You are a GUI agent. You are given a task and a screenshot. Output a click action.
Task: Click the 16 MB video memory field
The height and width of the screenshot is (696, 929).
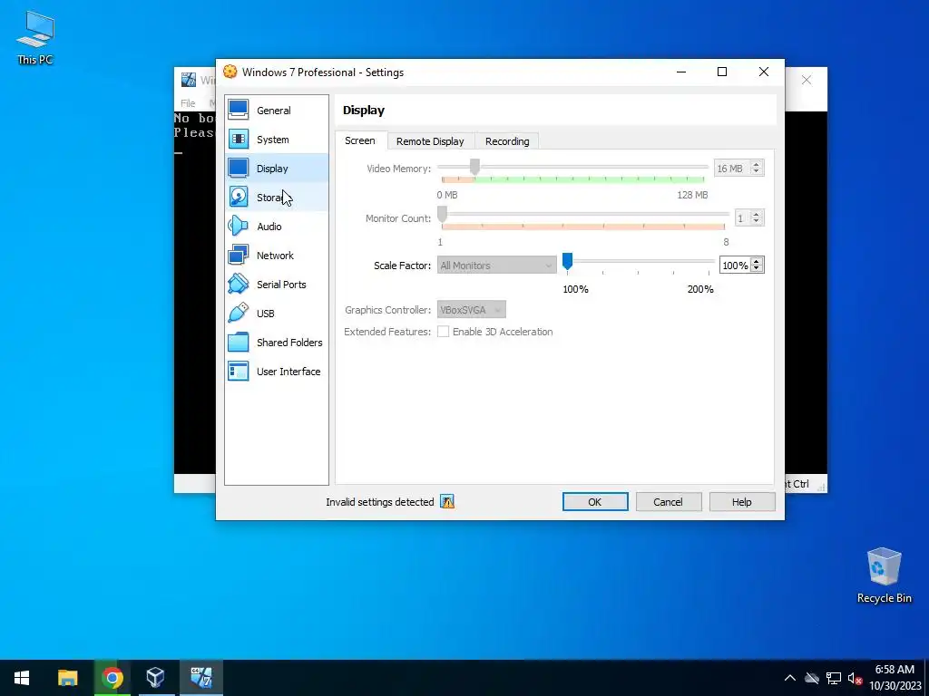pos(732,169)
